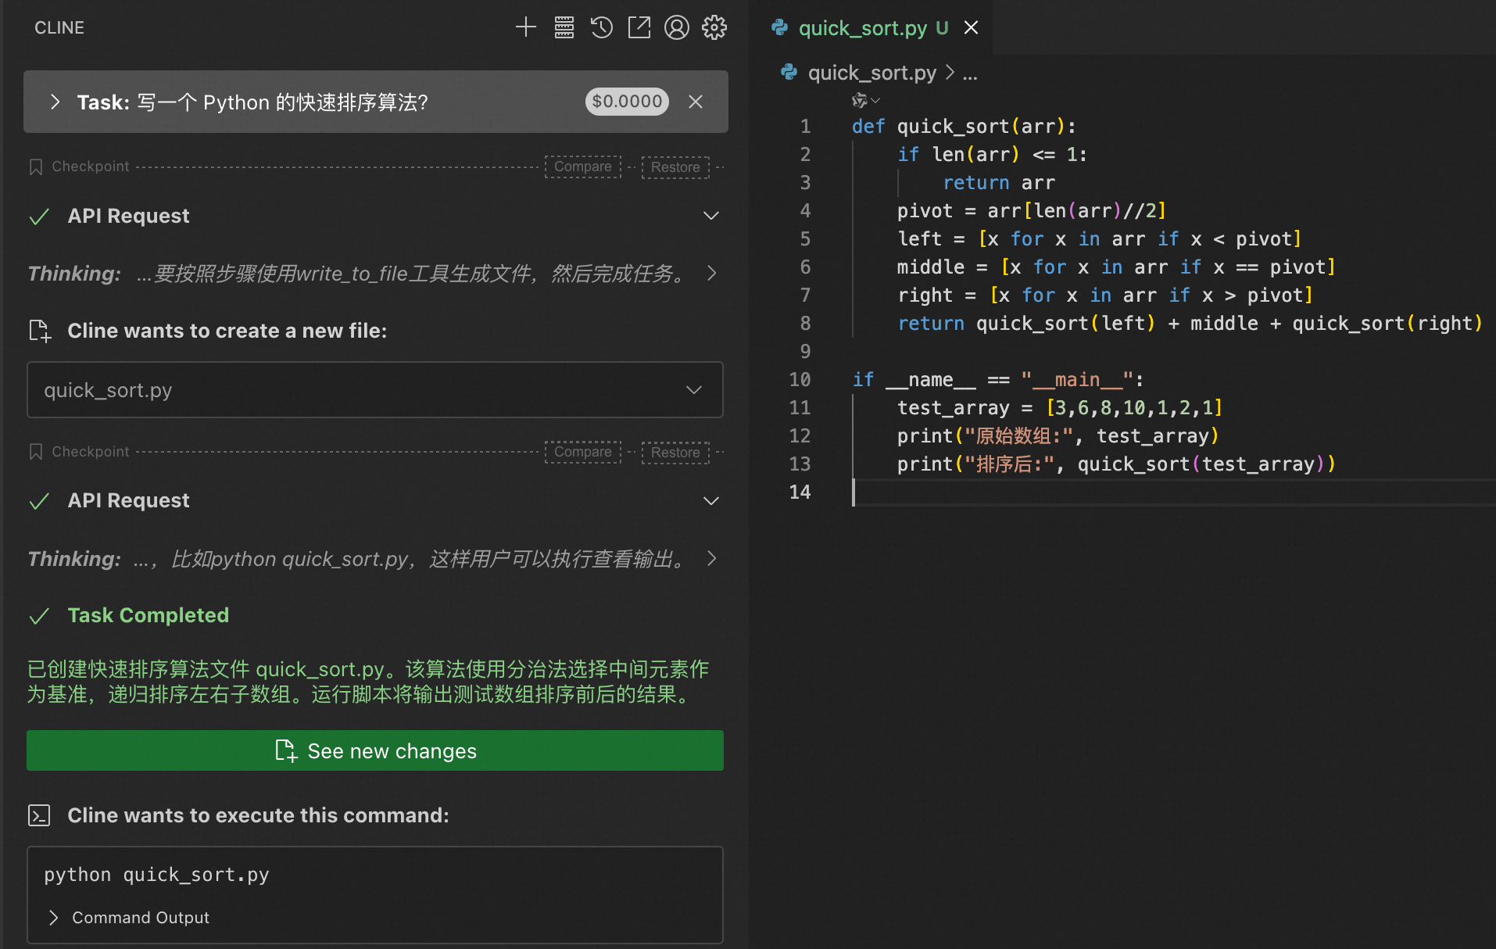The image size is (1496, 949).
Task: Click the 'python quick_sort.py' command text
Action: [156, 875]
